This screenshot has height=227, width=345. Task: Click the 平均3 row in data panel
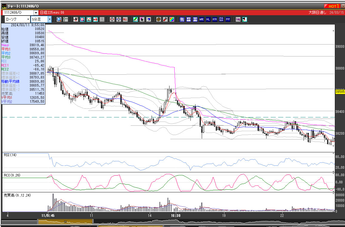click(23, 57)
